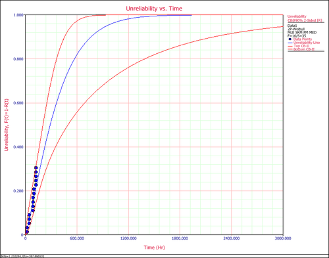This screenshot has width=329, height=258.
Task: Click the 'Data1' legend label
Action: [x=292, y=26]
